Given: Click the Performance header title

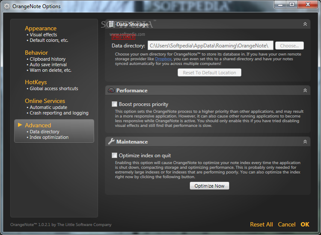Looking at the screenshot, I should coord(132,91).
